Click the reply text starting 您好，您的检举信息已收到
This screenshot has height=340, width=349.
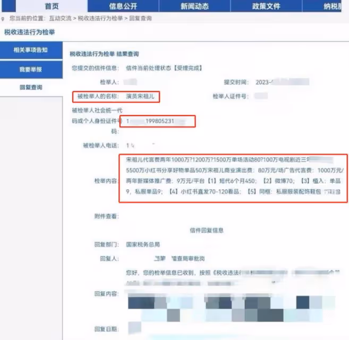233,278
